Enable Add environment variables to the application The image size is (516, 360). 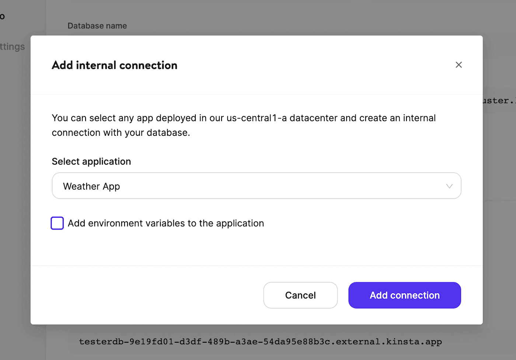(x=57, y=223)
